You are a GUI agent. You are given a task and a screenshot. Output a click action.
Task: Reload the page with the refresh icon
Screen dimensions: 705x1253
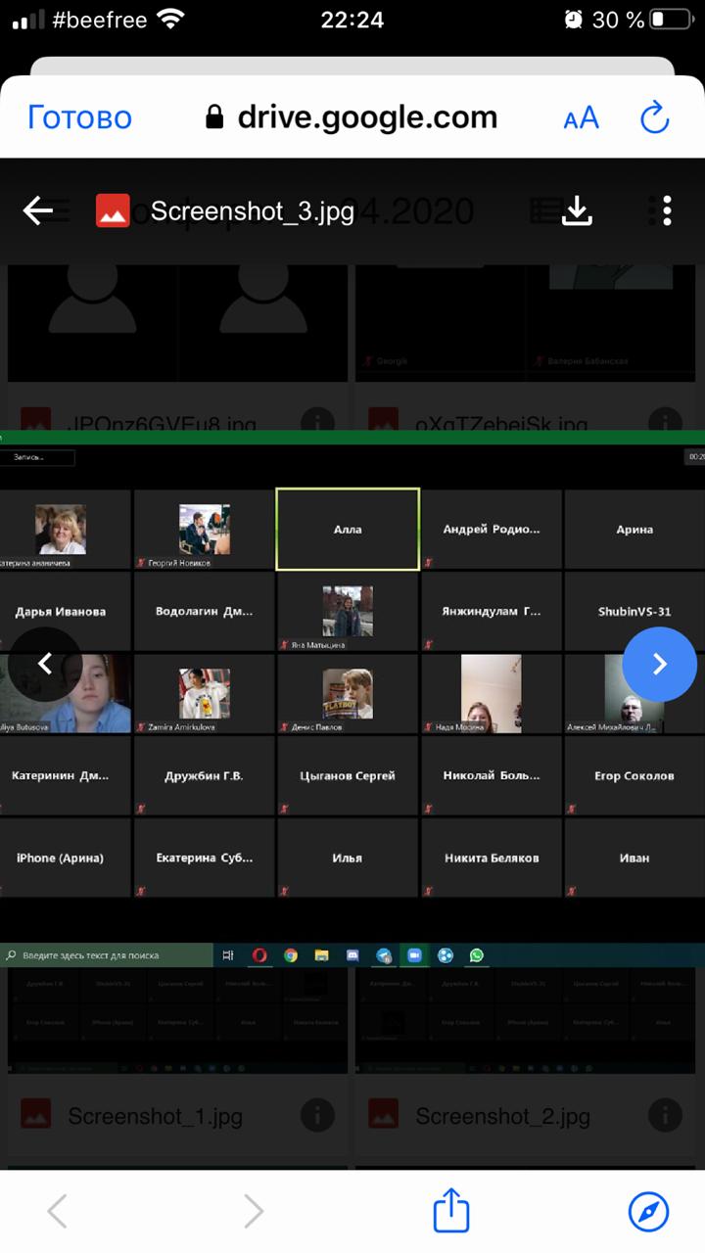pyautogui.click(x=654, y=118)
